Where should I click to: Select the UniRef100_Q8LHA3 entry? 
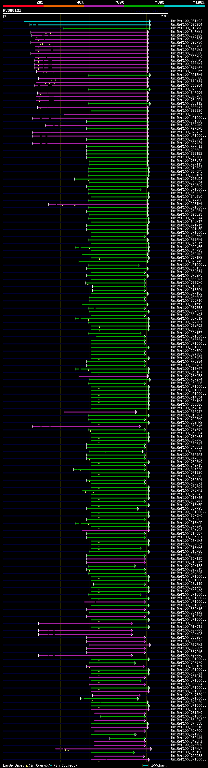coord(187,61)
